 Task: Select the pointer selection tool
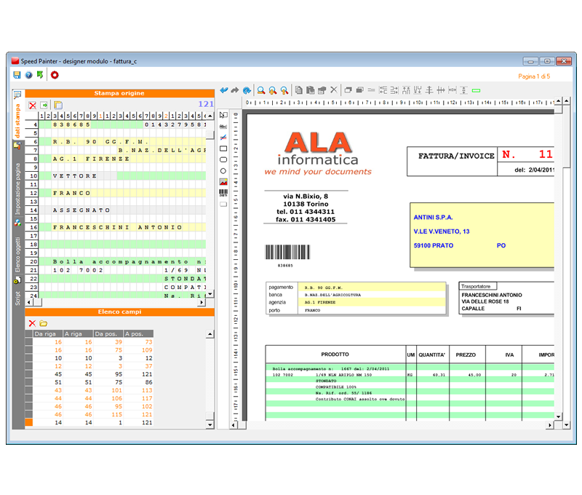[223, 115]
